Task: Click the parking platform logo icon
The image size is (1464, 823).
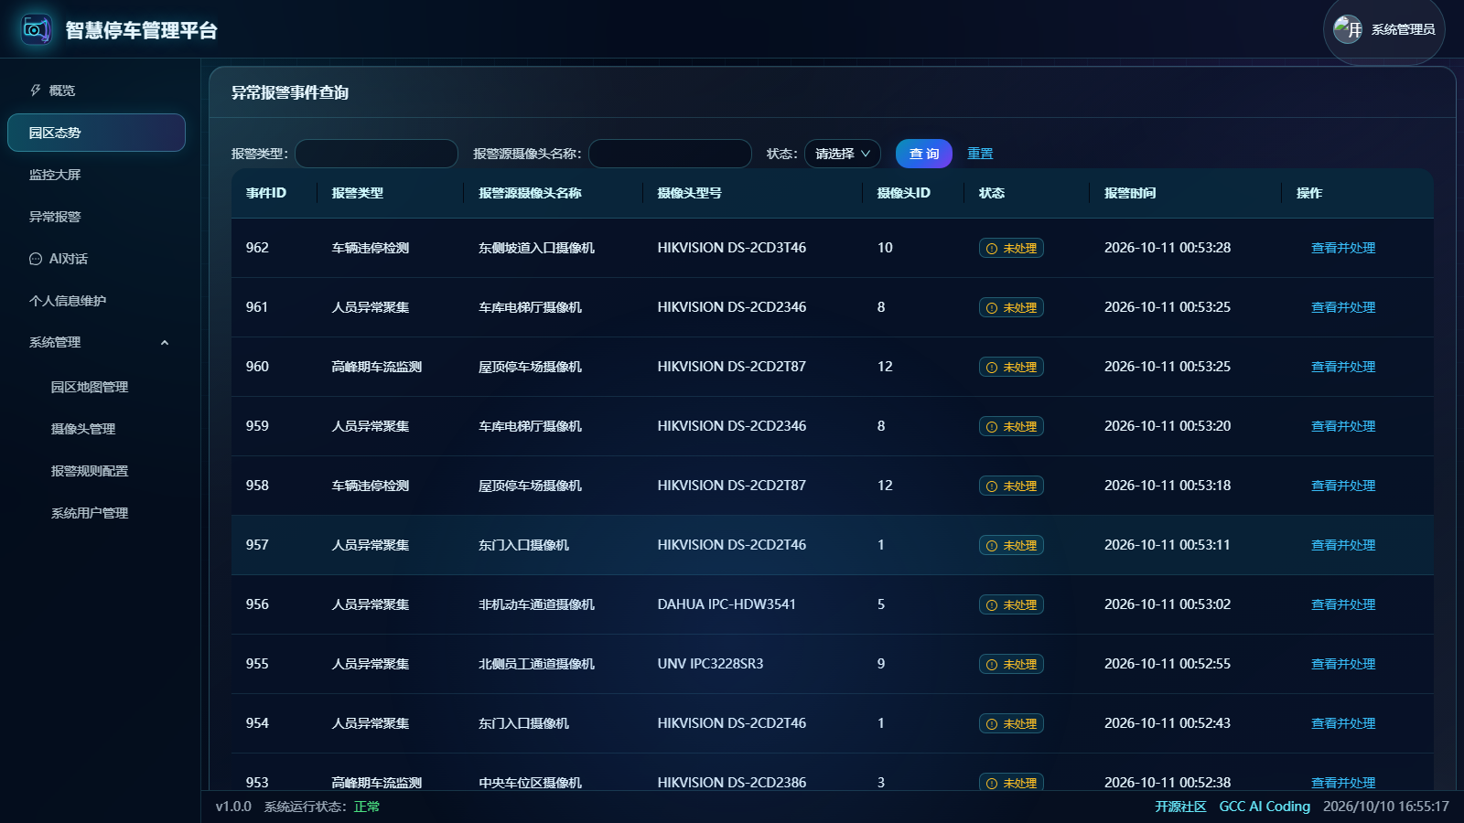Action: point(36,29)
